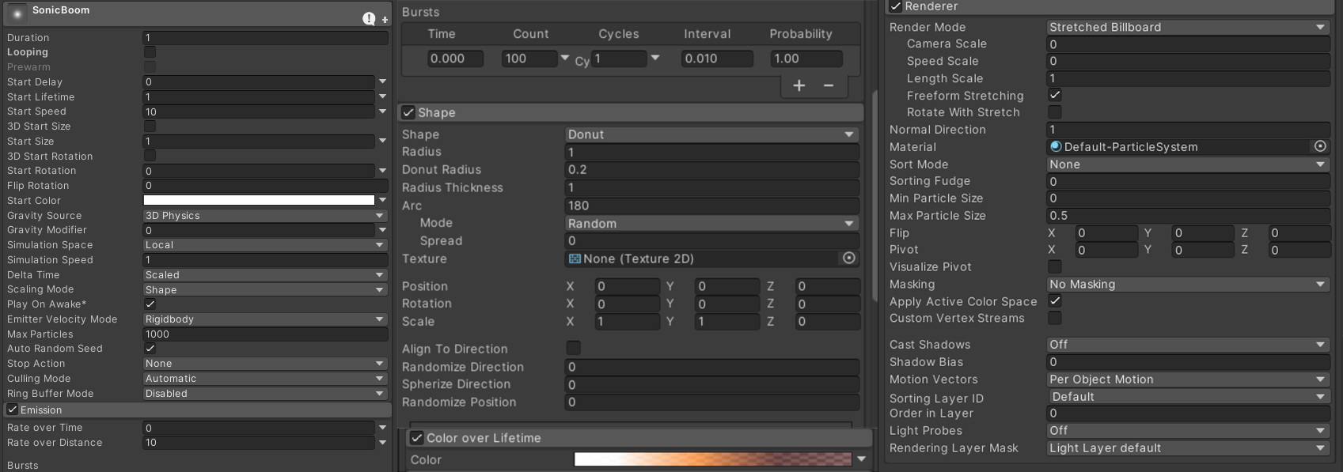Click the warning exclamation icon in SonicBoom header
This screenshot has height=472, width=1343.
[369, 18]
